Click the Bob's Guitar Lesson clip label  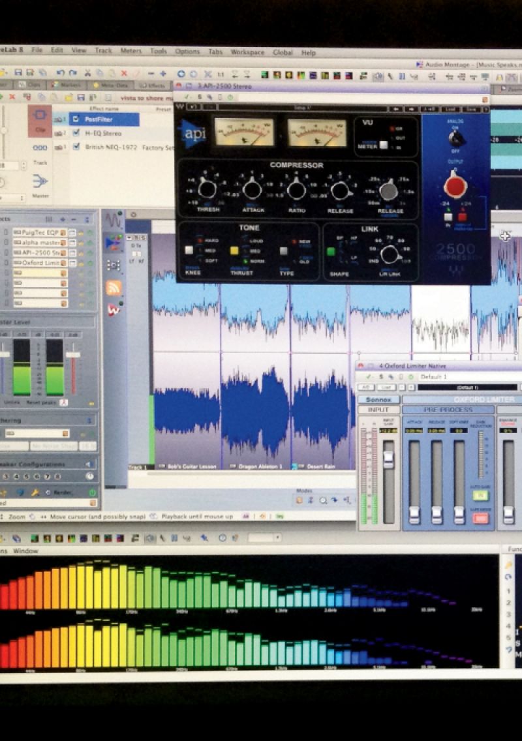pos(192,466)
